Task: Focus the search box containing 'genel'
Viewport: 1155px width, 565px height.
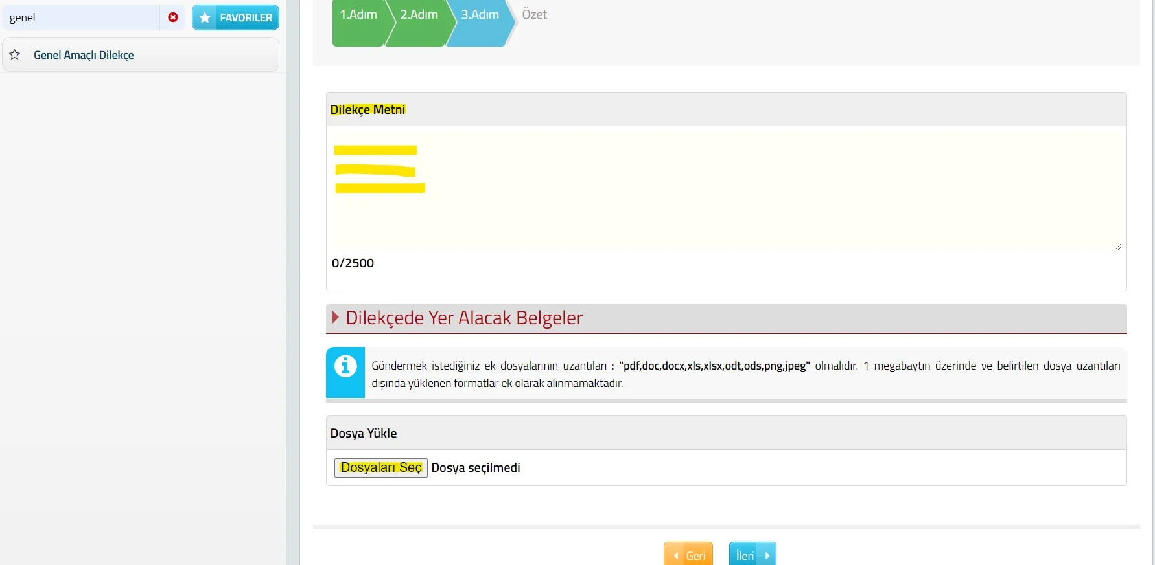Action: tap(81, 17)
